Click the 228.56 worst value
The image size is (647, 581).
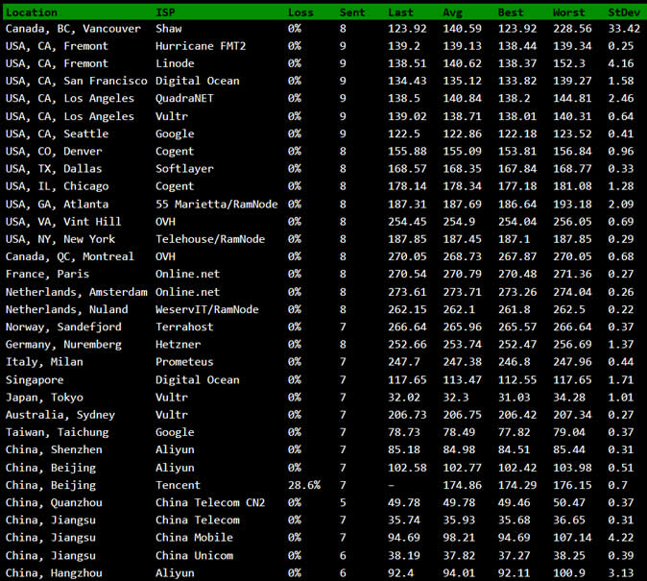pos(572,29)
